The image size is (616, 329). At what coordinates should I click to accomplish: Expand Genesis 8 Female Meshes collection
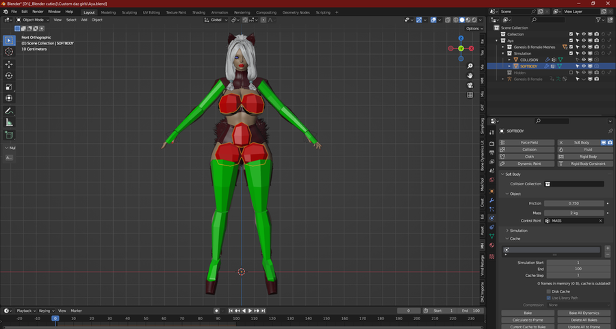[x=503, y=47]
